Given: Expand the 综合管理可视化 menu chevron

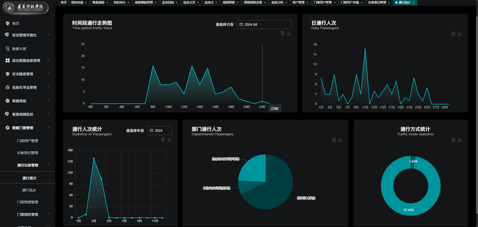Looking at the screenshot, I should pos(49,35).
